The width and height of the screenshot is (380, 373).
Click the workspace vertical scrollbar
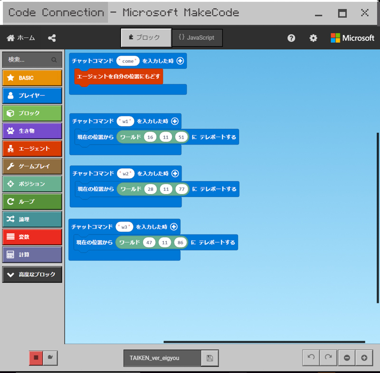pos(378,218)
